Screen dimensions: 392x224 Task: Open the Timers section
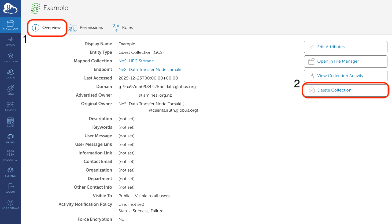tap(10, 122)
